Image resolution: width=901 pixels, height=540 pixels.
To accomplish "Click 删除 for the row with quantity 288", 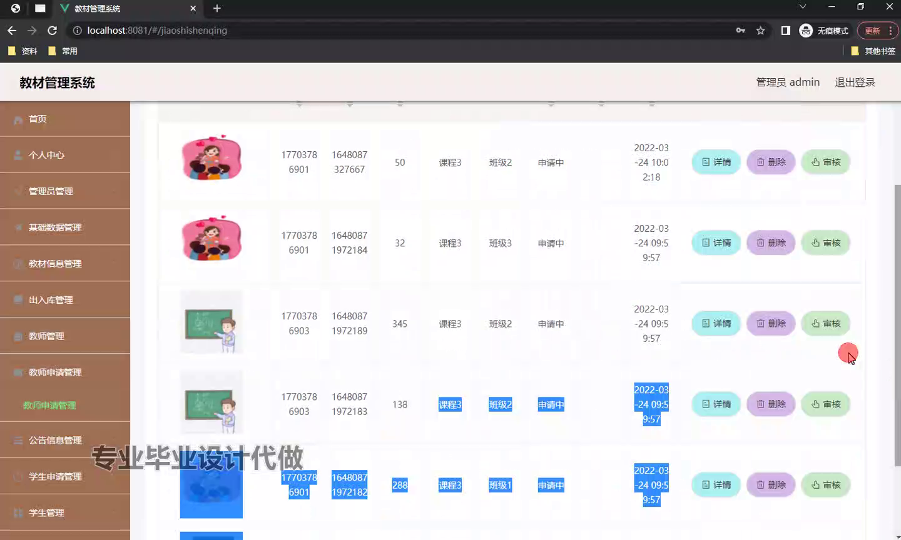I will click(771, 484).
